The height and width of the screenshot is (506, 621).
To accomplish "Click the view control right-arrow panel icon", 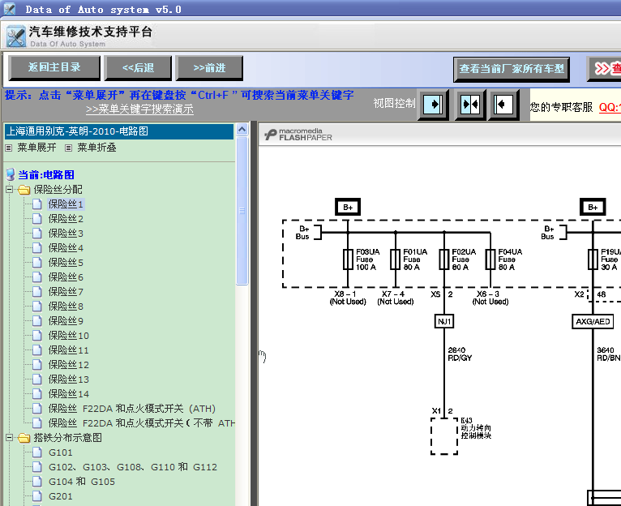I will (x=433, y=105).
